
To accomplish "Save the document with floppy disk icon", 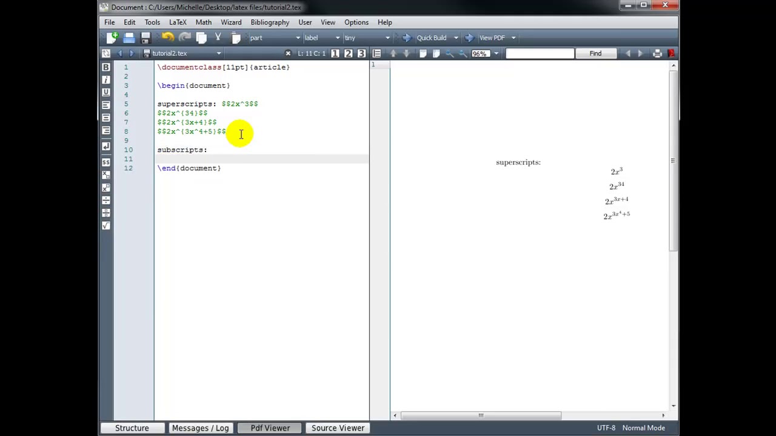I will click(x=145, y=38).
